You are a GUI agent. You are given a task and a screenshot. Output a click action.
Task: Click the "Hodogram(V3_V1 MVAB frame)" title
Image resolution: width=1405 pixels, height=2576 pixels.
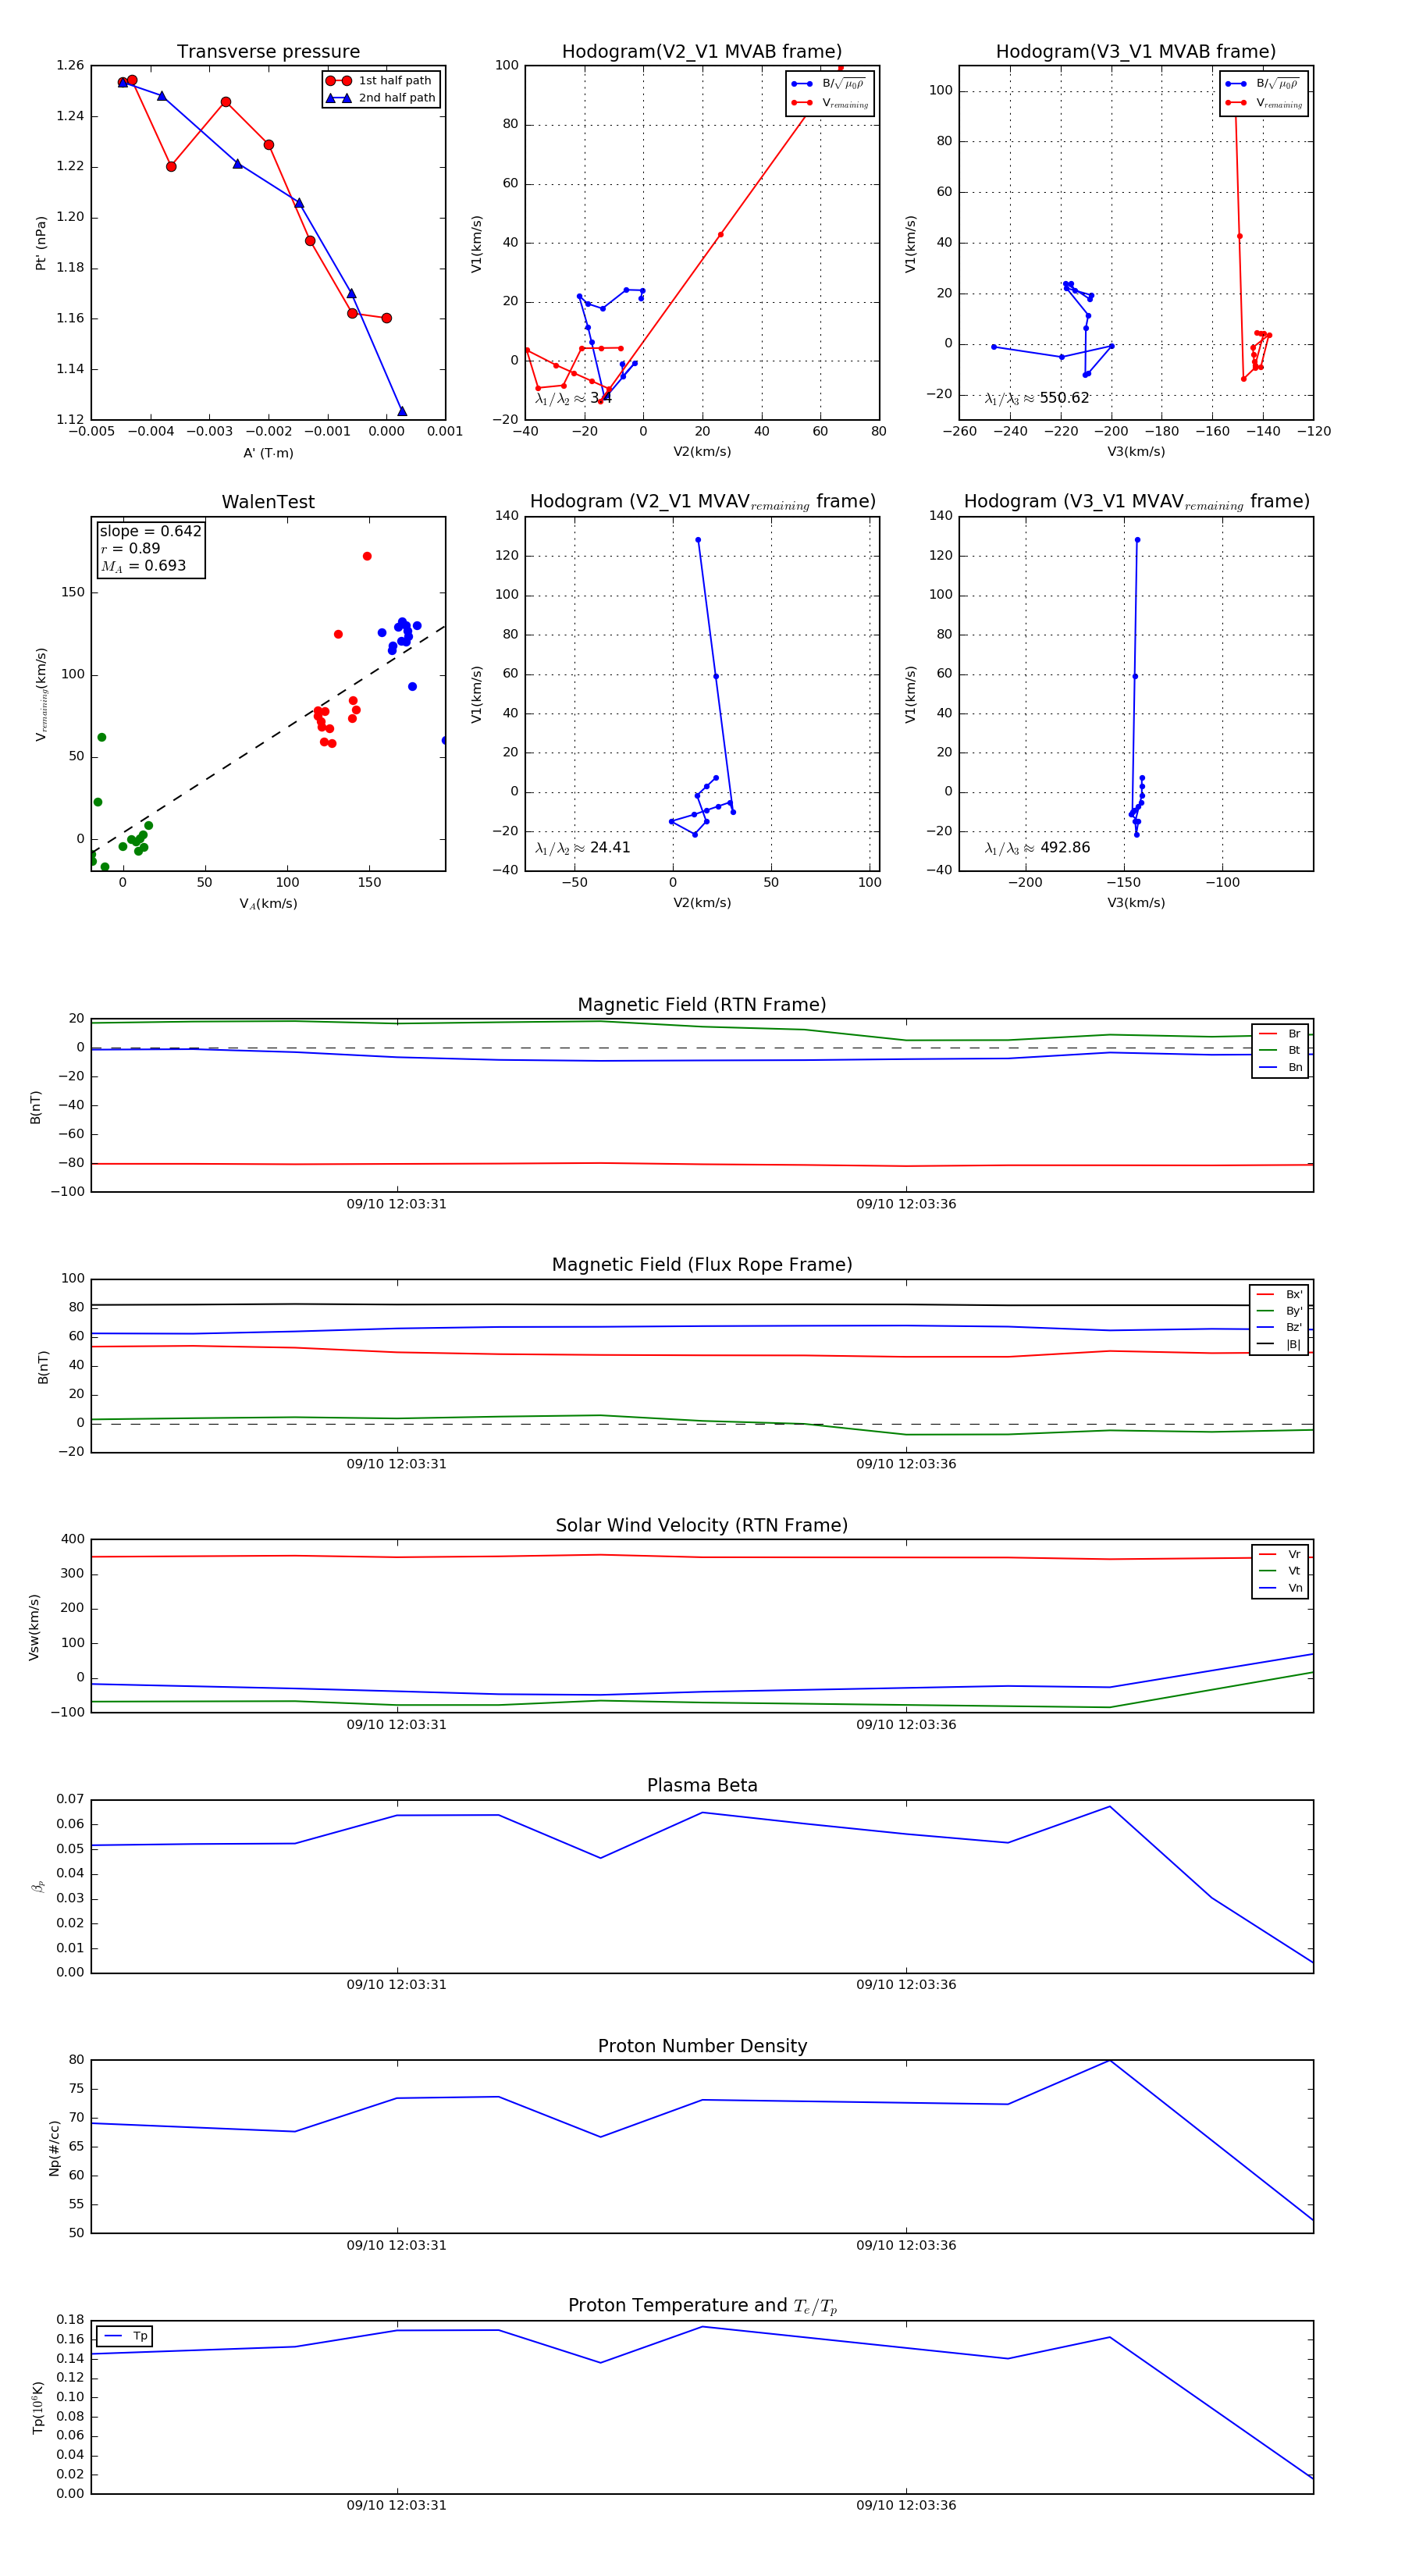pos(1136,52)
